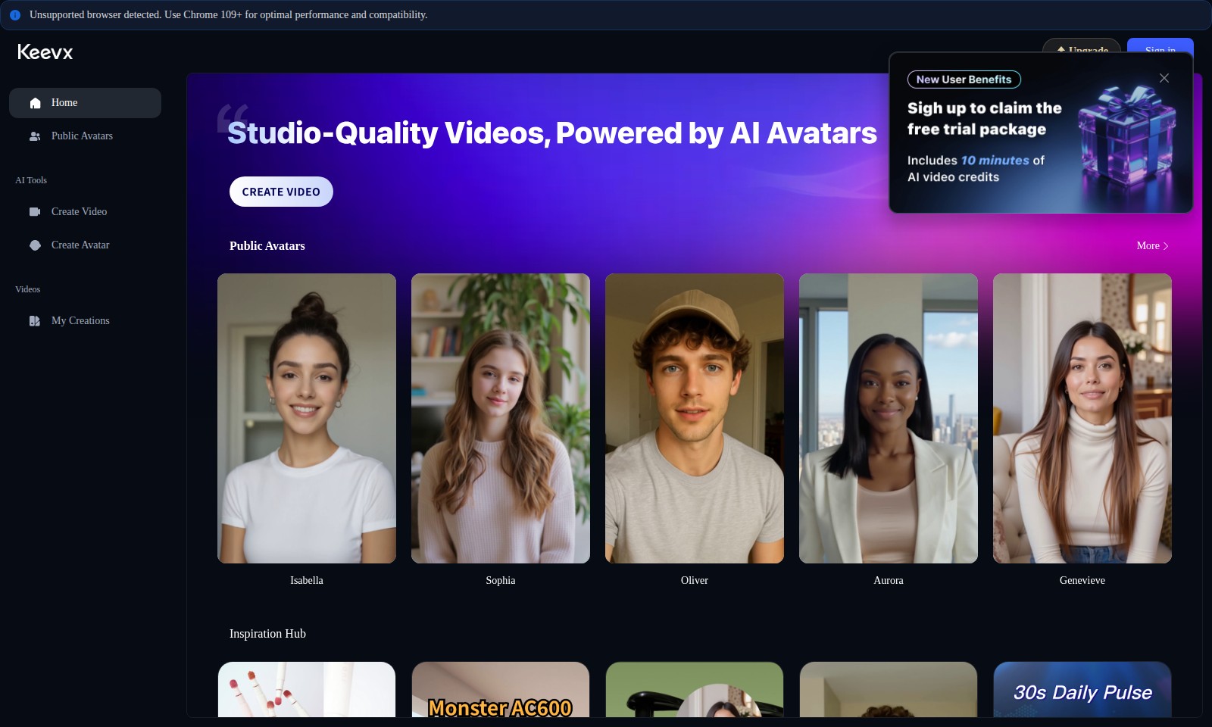
Task: Click the Inspiration Hub section heading
Action: 267,634
